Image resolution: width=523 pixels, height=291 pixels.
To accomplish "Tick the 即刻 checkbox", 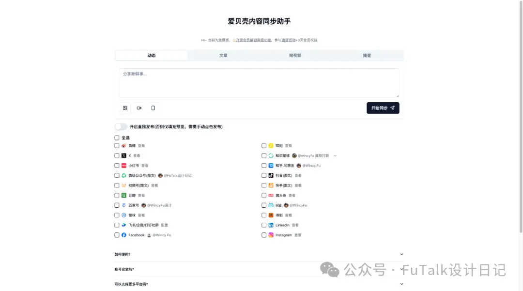I will (264, 146).
